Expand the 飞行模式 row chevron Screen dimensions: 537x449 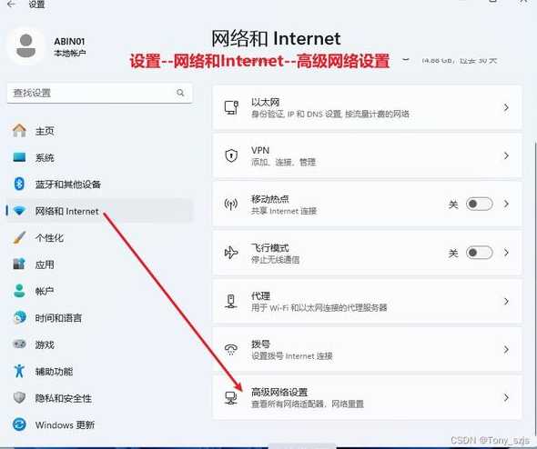[x=506, y=253]
